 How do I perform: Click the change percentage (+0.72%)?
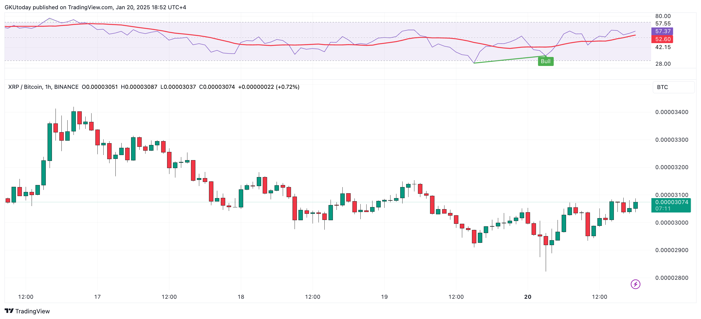(288, 87)
